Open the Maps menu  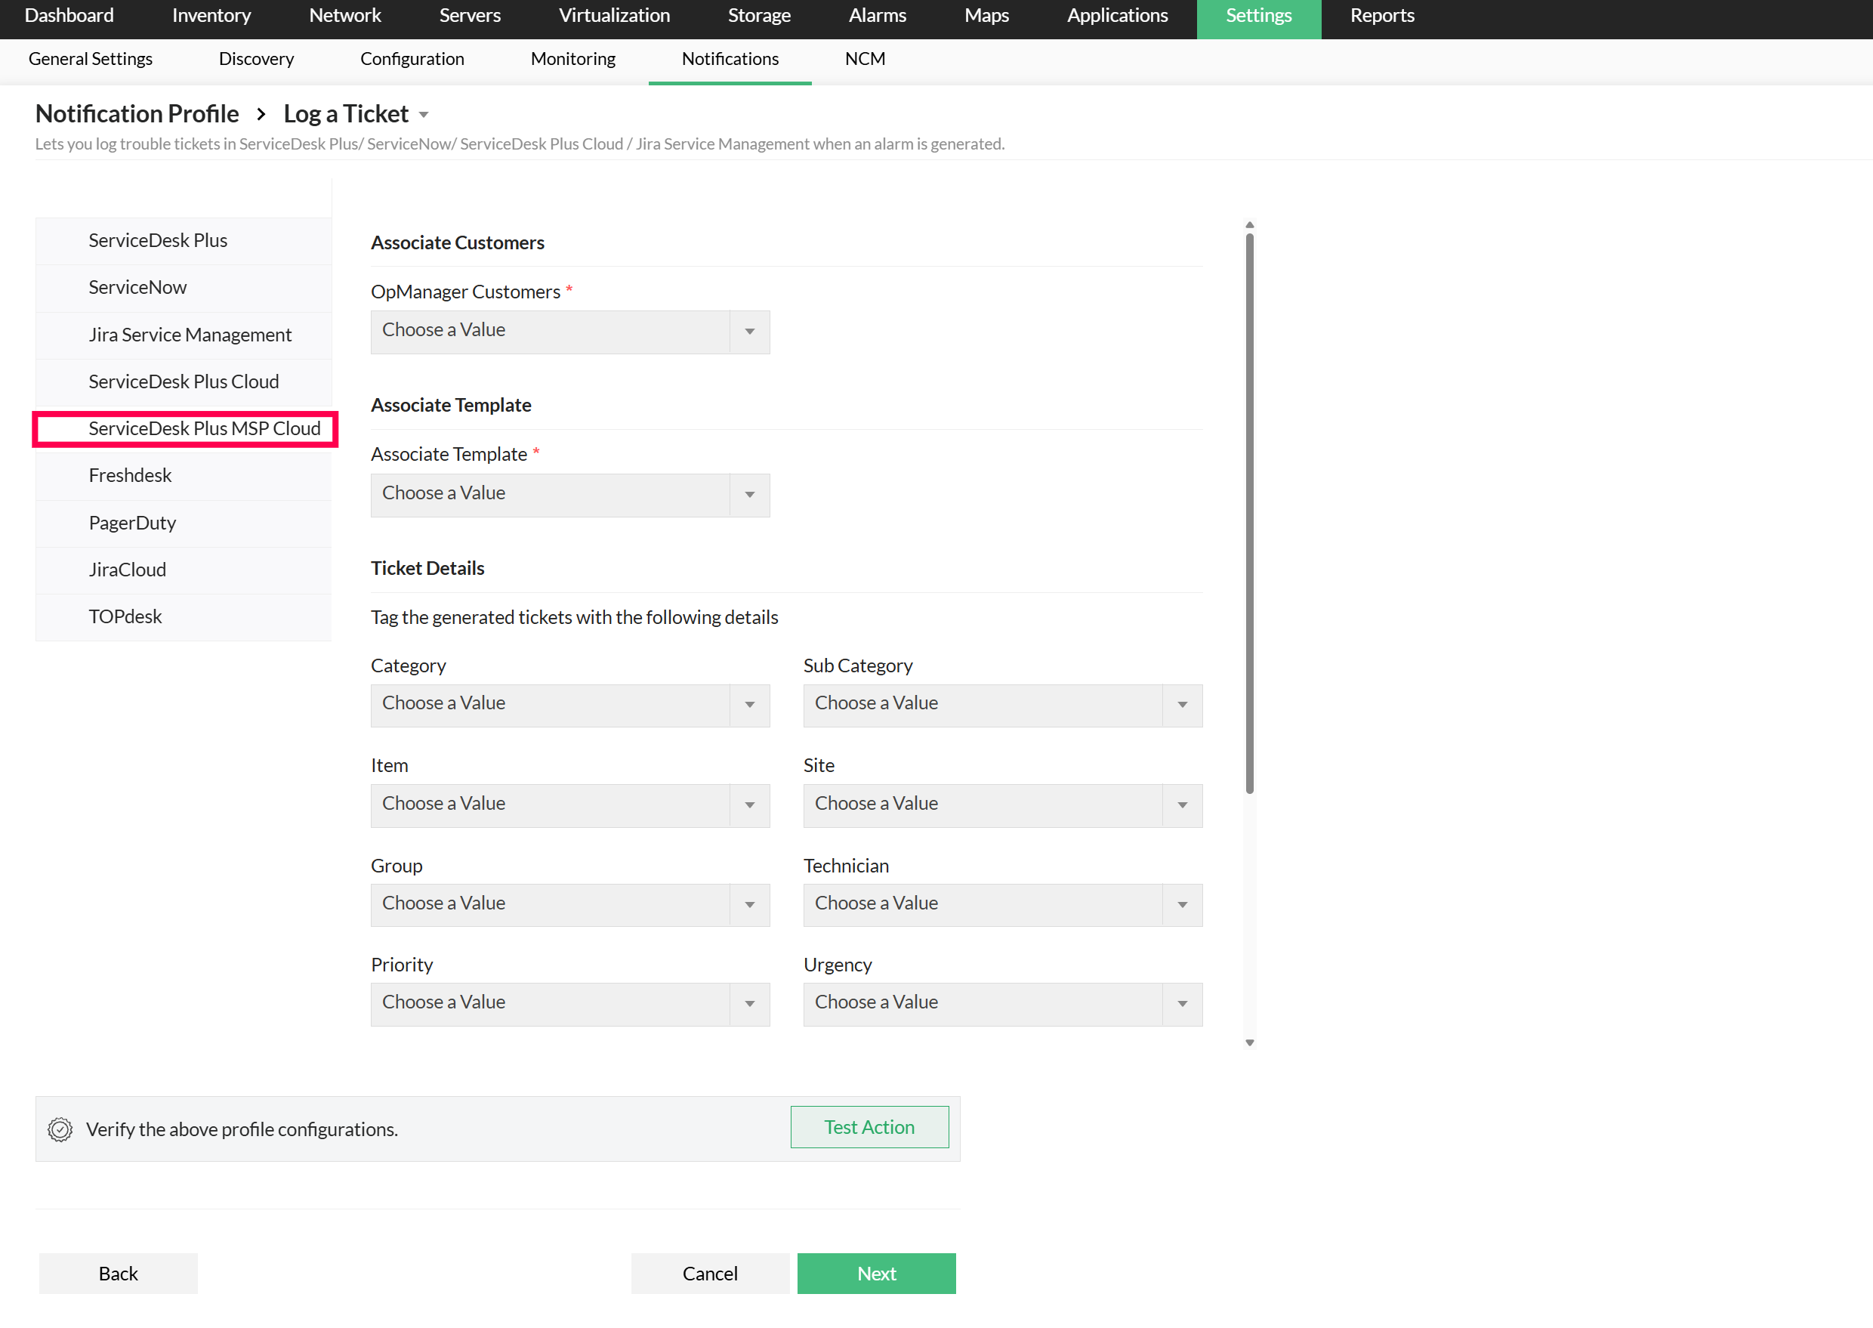(987, 16)
